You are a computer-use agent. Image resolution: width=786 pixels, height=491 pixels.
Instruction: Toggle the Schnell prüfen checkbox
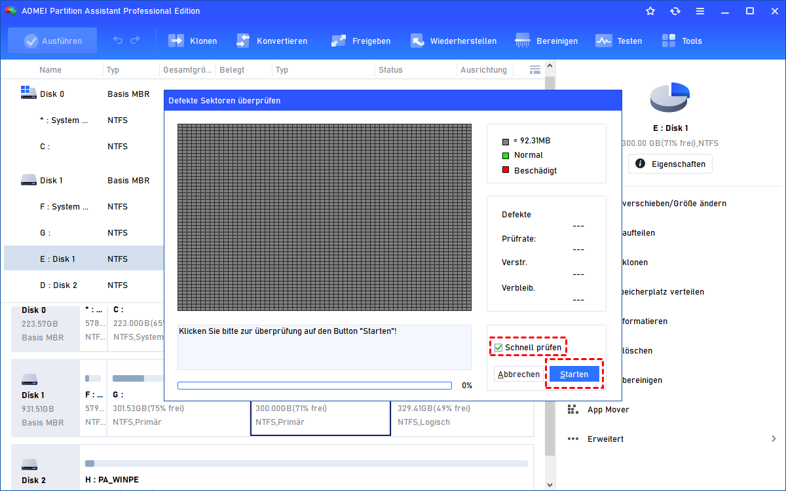[x=498, y=347]
